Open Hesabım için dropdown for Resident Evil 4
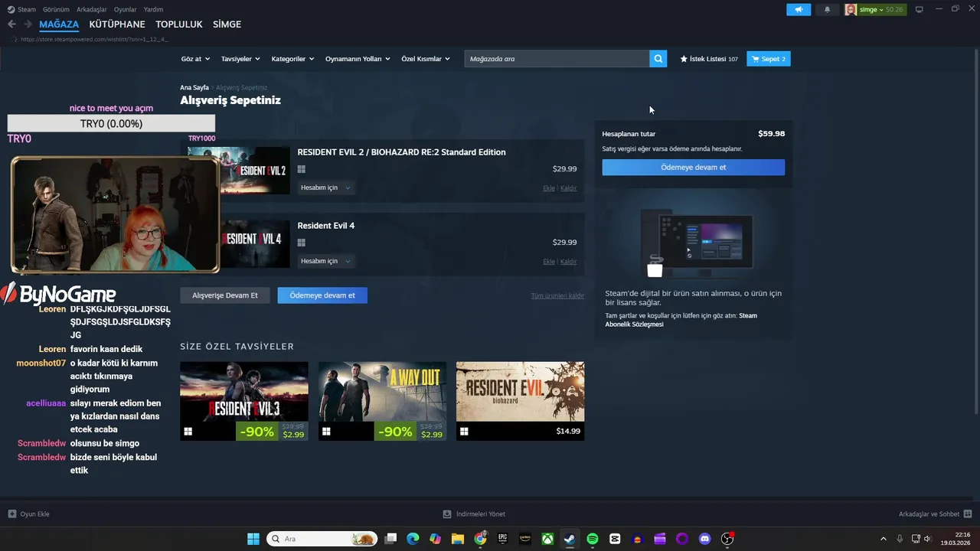The image size is (980, 551). (x=325, y=261)
